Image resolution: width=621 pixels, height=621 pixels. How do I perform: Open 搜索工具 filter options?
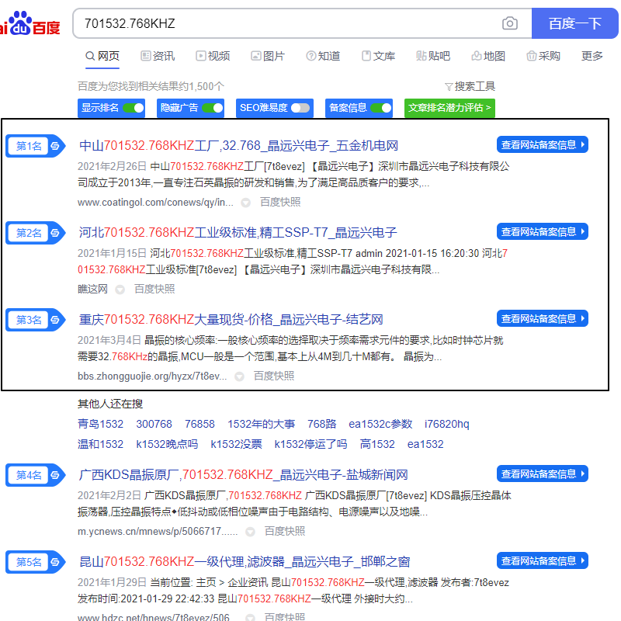(470, 86)
